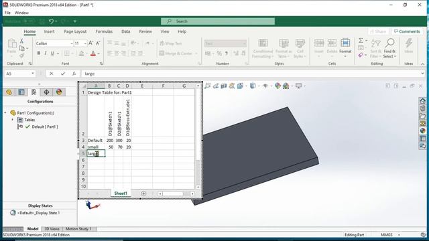
Task: Click the Percent Style icon
Action: tap(219, 54)
